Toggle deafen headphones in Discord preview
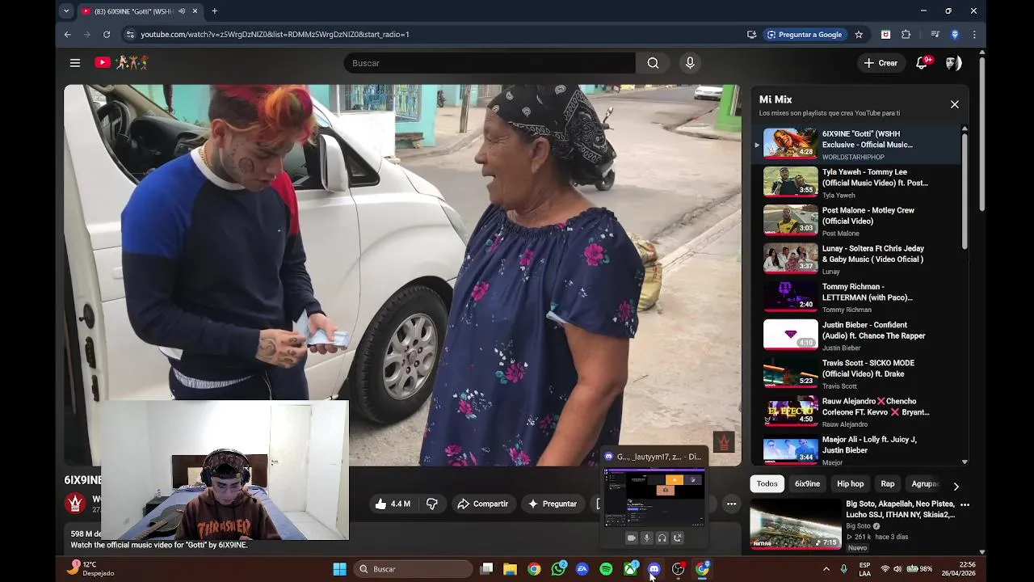 662,538
